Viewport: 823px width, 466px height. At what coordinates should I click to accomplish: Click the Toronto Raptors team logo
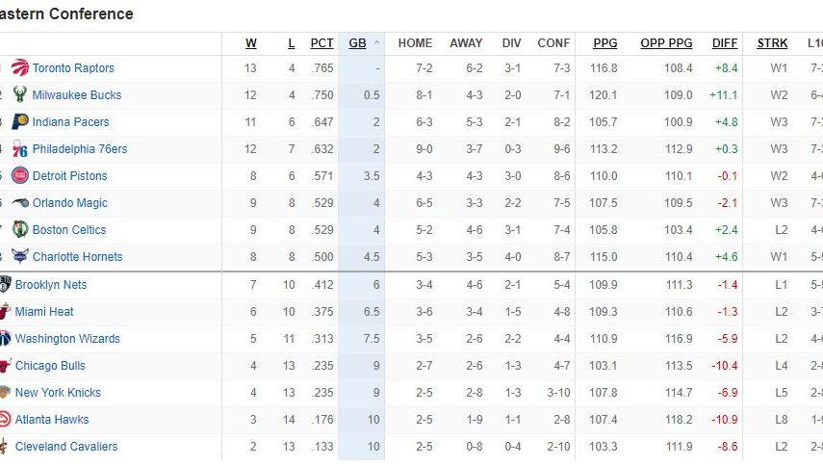tap(20, 68)
